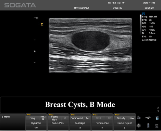This screenshot has width=161, height=131.
Task: Click the blue [B] mode label
Action: click(144, 14)
